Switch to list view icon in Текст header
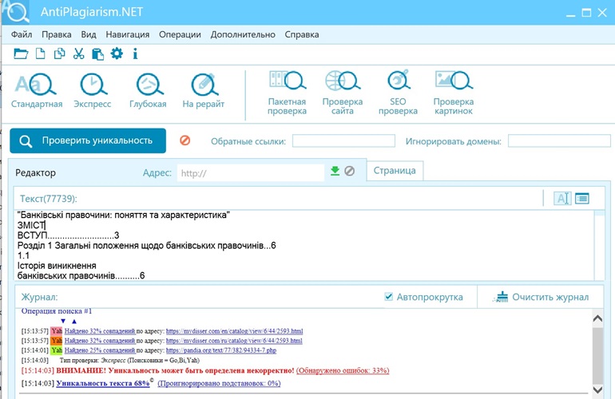The height and width of the screenshot is (399, 615). click(582, 199)
